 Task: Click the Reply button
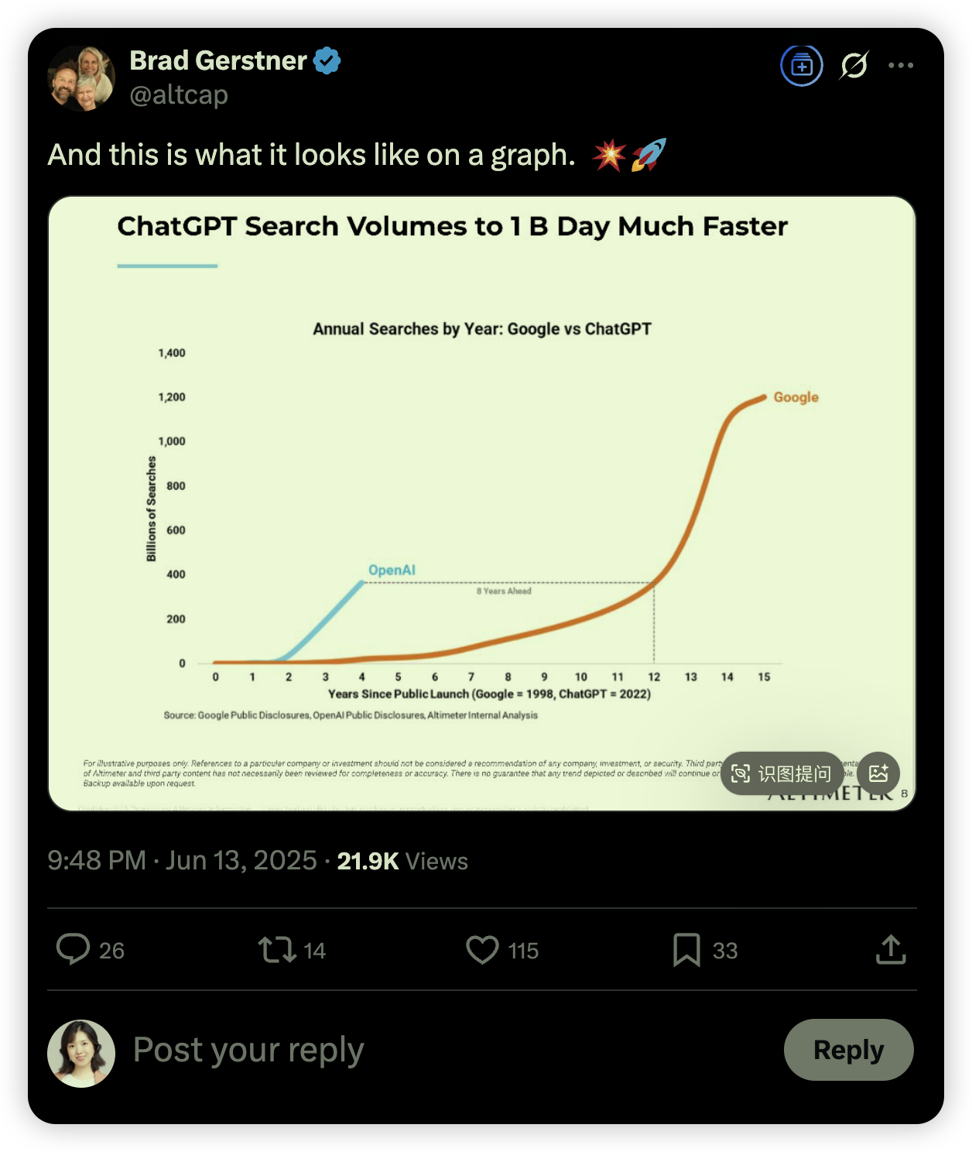pos(849,1050)
